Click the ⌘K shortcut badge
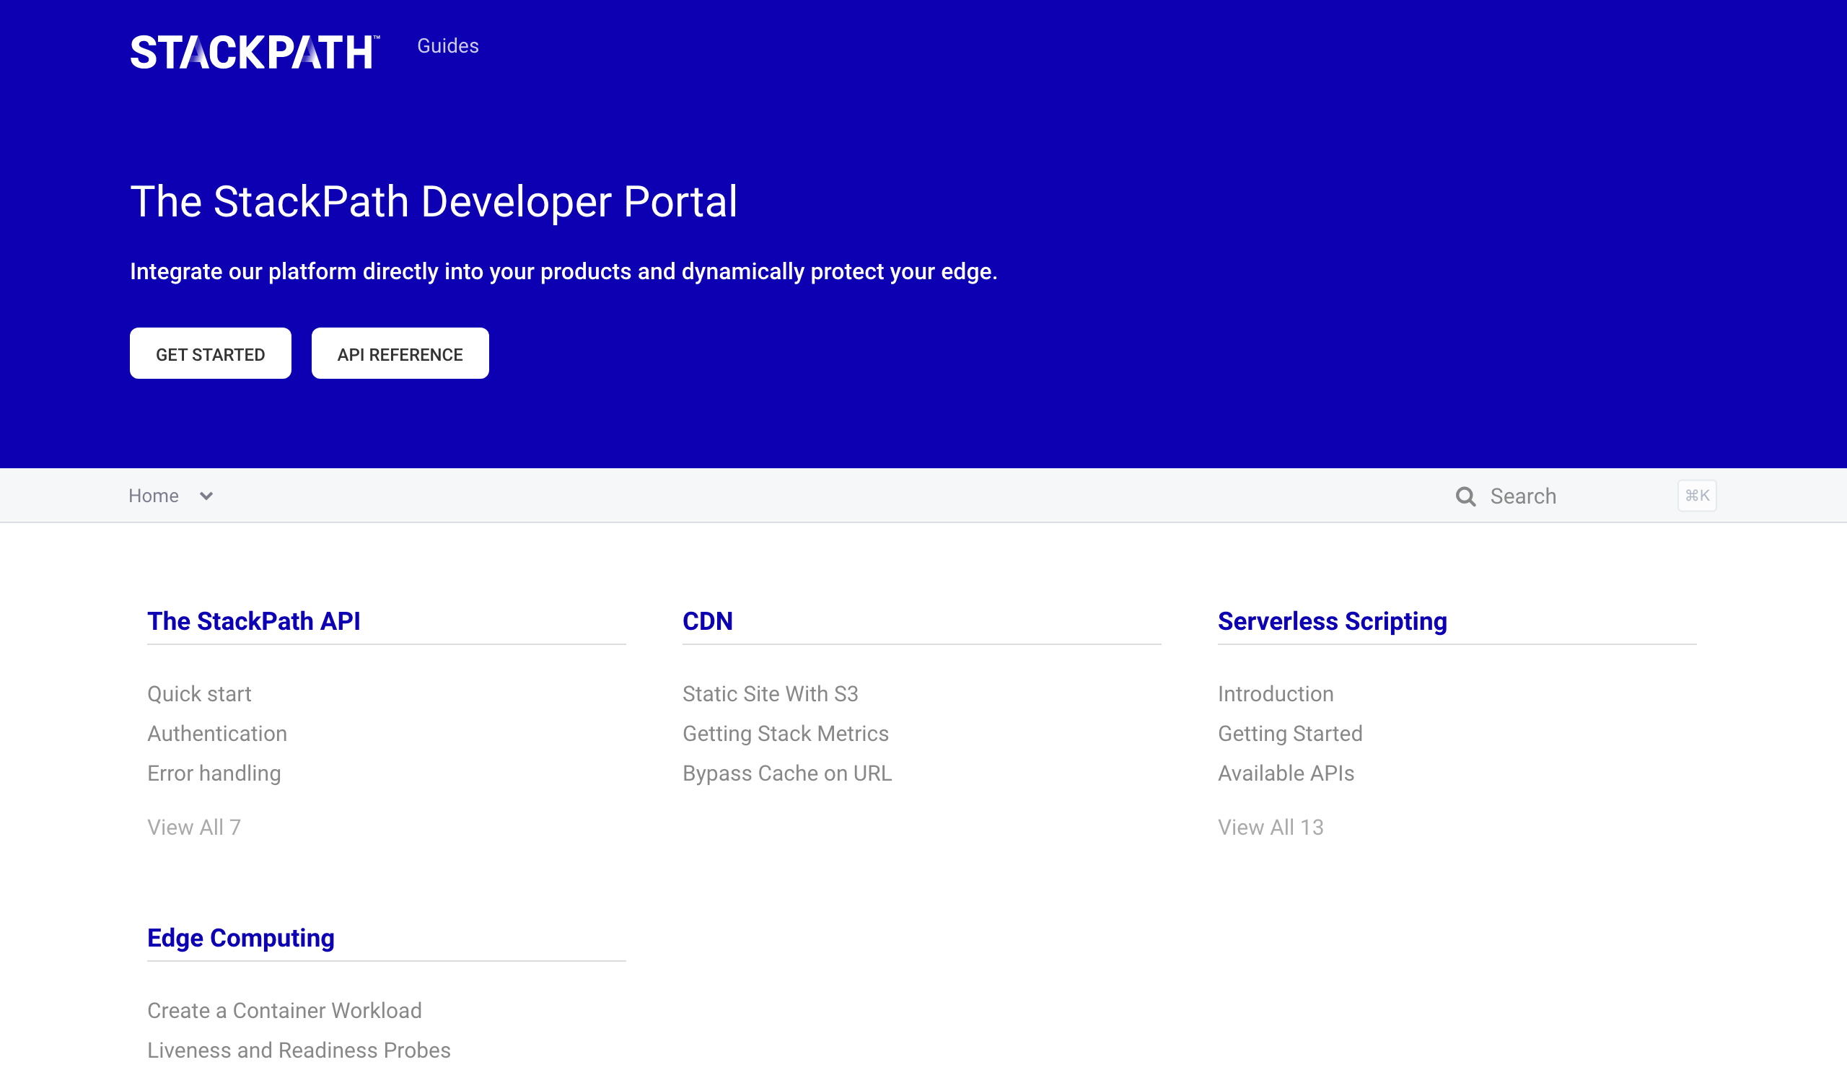The width and height of the screenshot is (1847, 1075). (1697, 496)
